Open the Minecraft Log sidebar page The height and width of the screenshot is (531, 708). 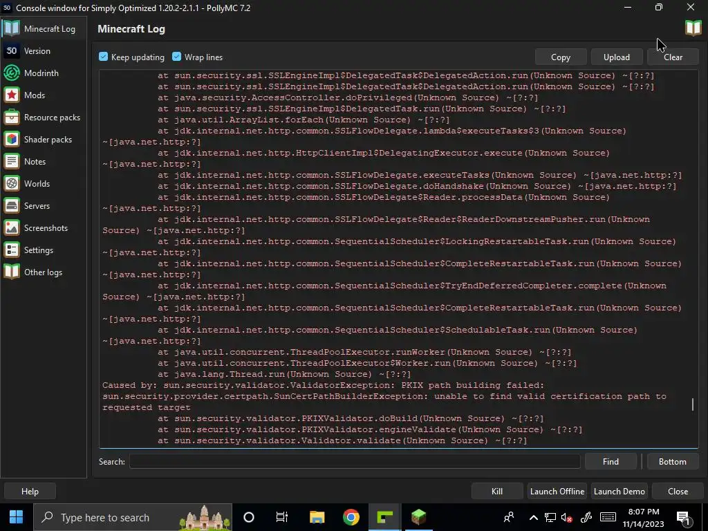pos(44,29)
